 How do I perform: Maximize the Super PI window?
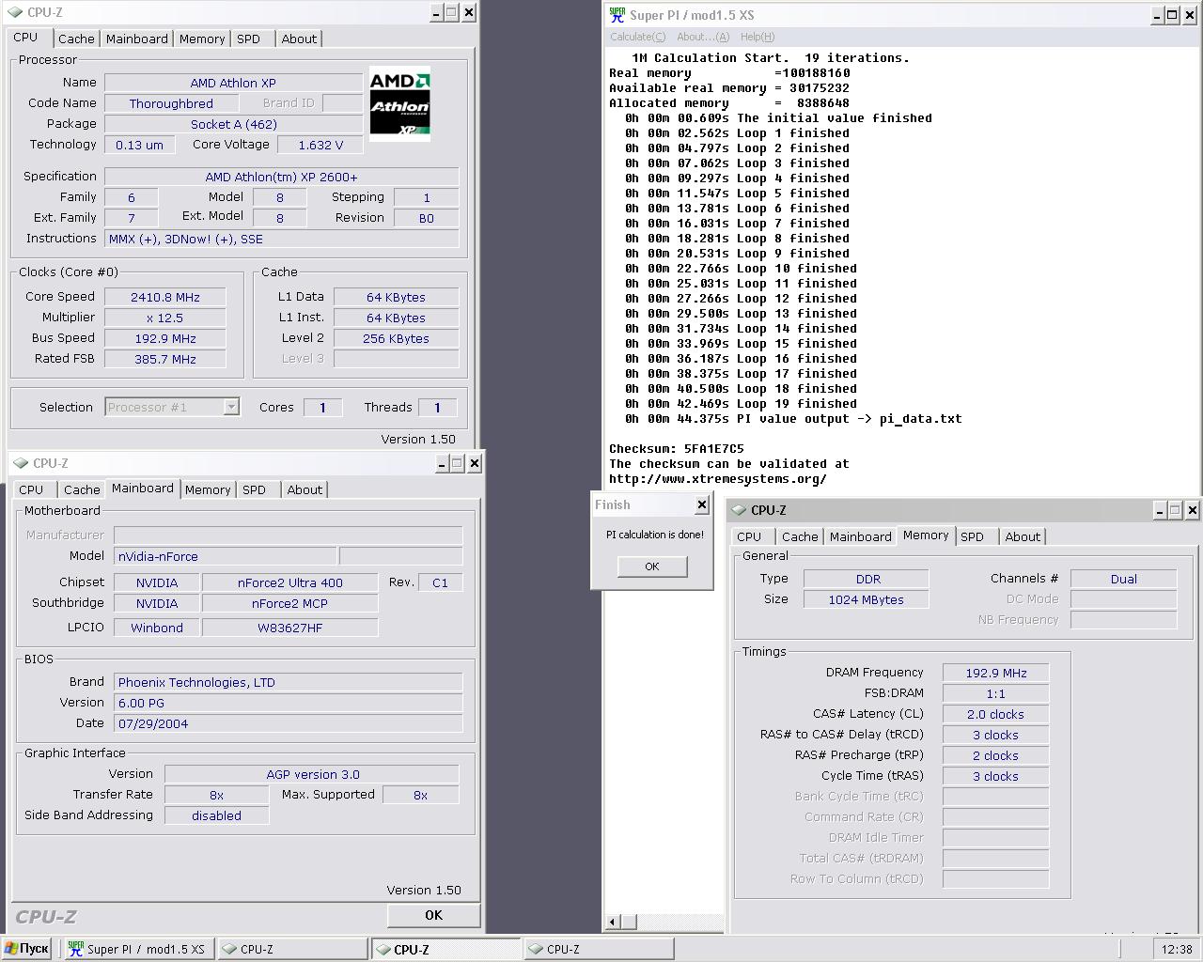tap(1172, 15)
